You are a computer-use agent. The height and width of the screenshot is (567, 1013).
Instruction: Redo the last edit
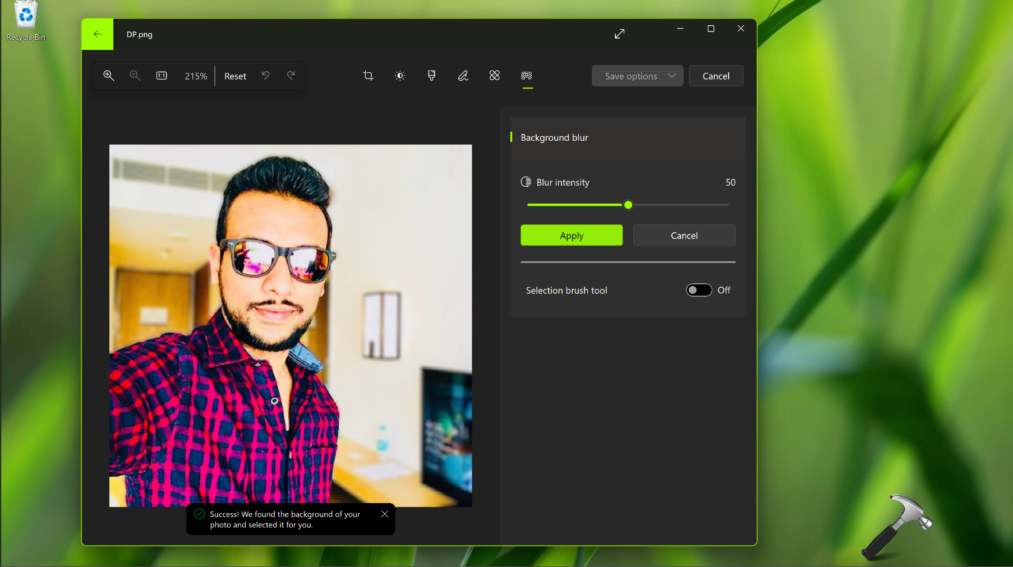click(x=291, y=75)
